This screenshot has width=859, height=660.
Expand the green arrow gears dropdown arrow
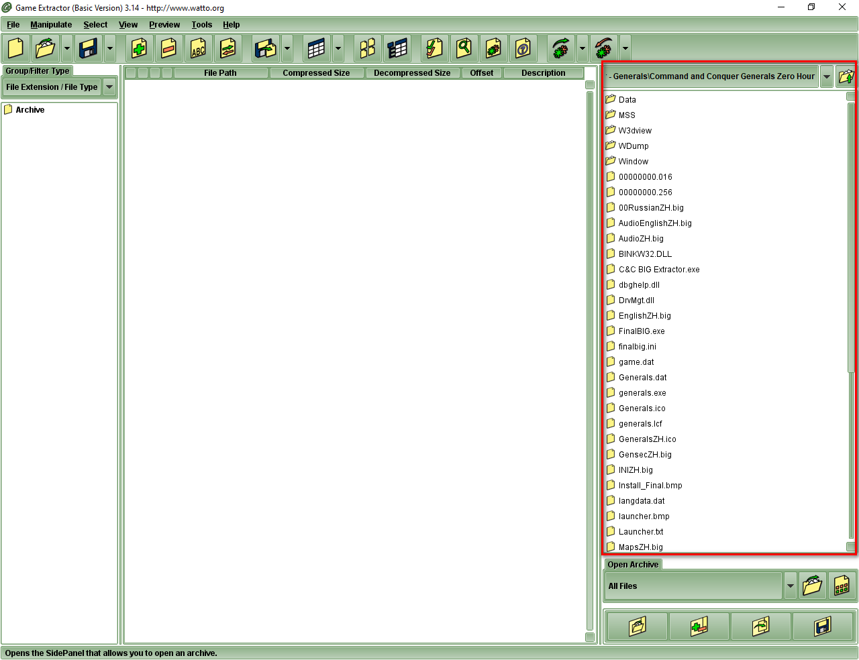[x=582, y=48]
